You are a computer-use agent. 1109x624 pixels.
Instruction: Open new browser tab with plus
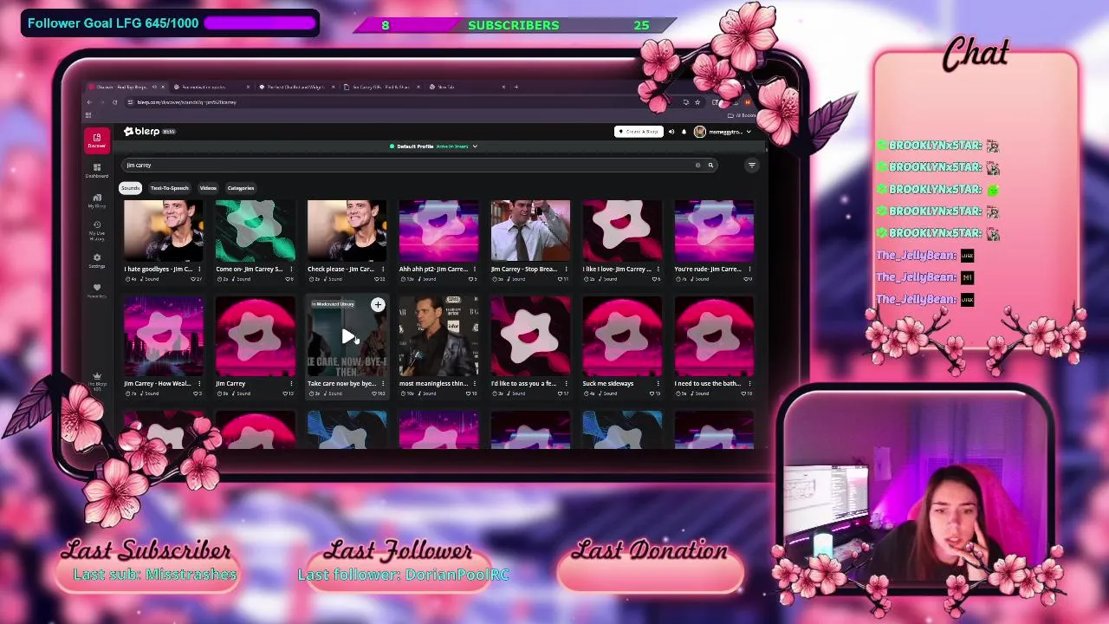pyautogui.click(x=516, y=87)
